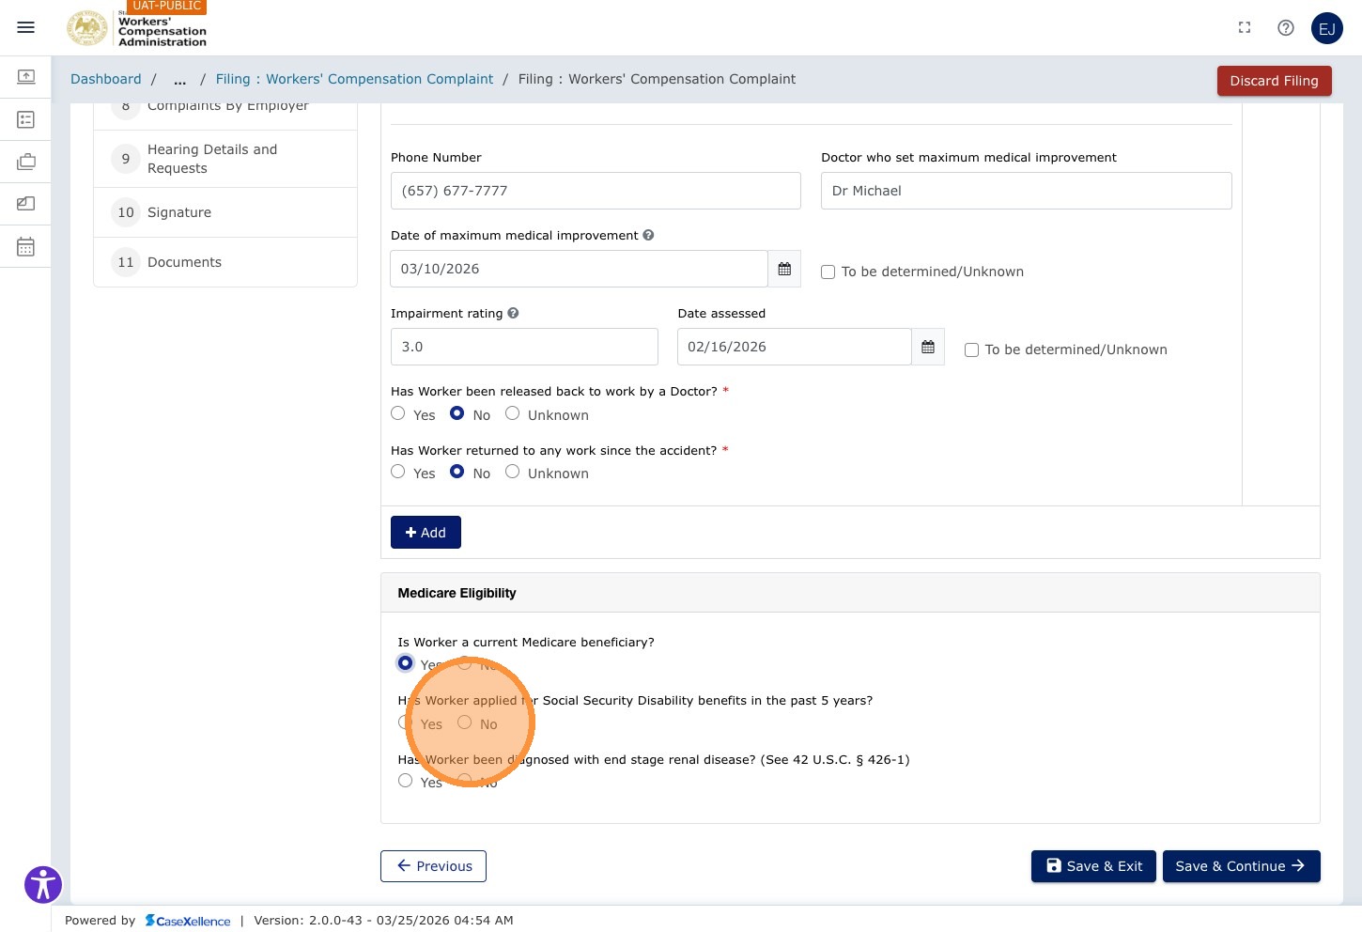The image size is (1362, 932).
Task: Select Unknown for returned to work since accident
Action: pyautogui.click(x=512, y=472)
